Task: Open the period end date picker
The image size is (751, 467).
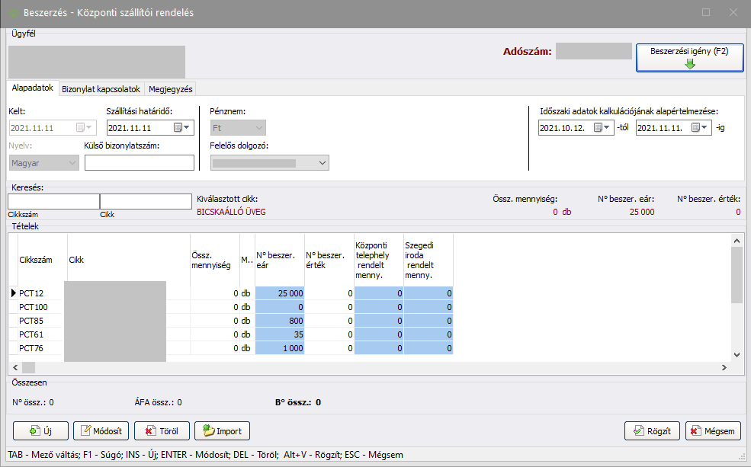Action: coord(700,128)
